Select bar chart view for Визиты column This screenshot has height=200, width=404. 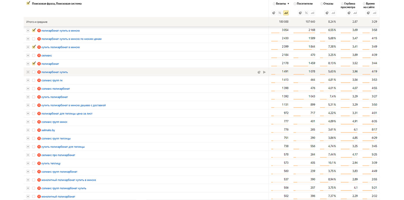286,13
